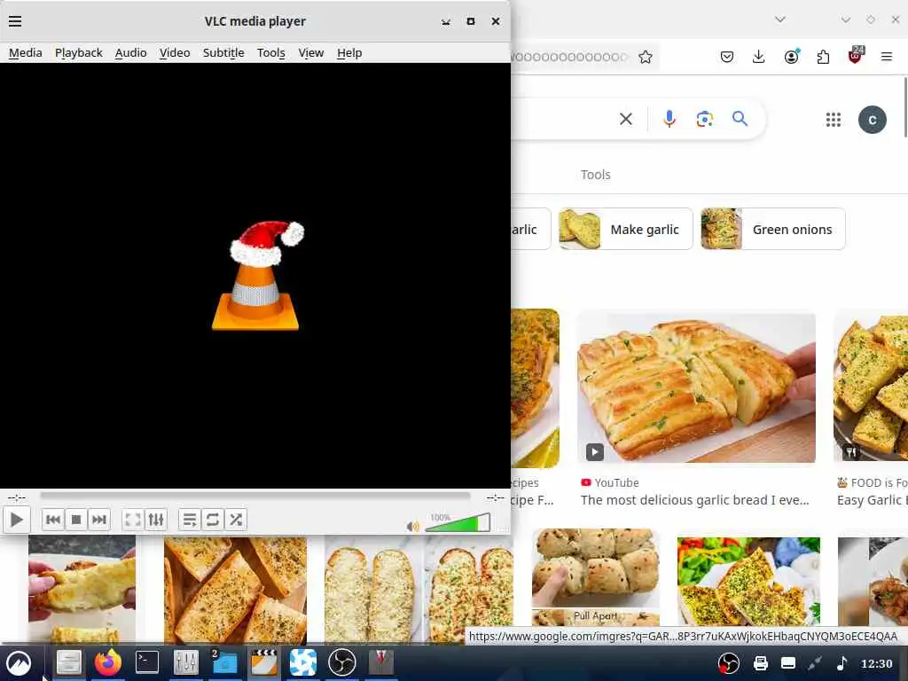
Task: Open the folder app with badge 2
Action: tap(224, 661)
